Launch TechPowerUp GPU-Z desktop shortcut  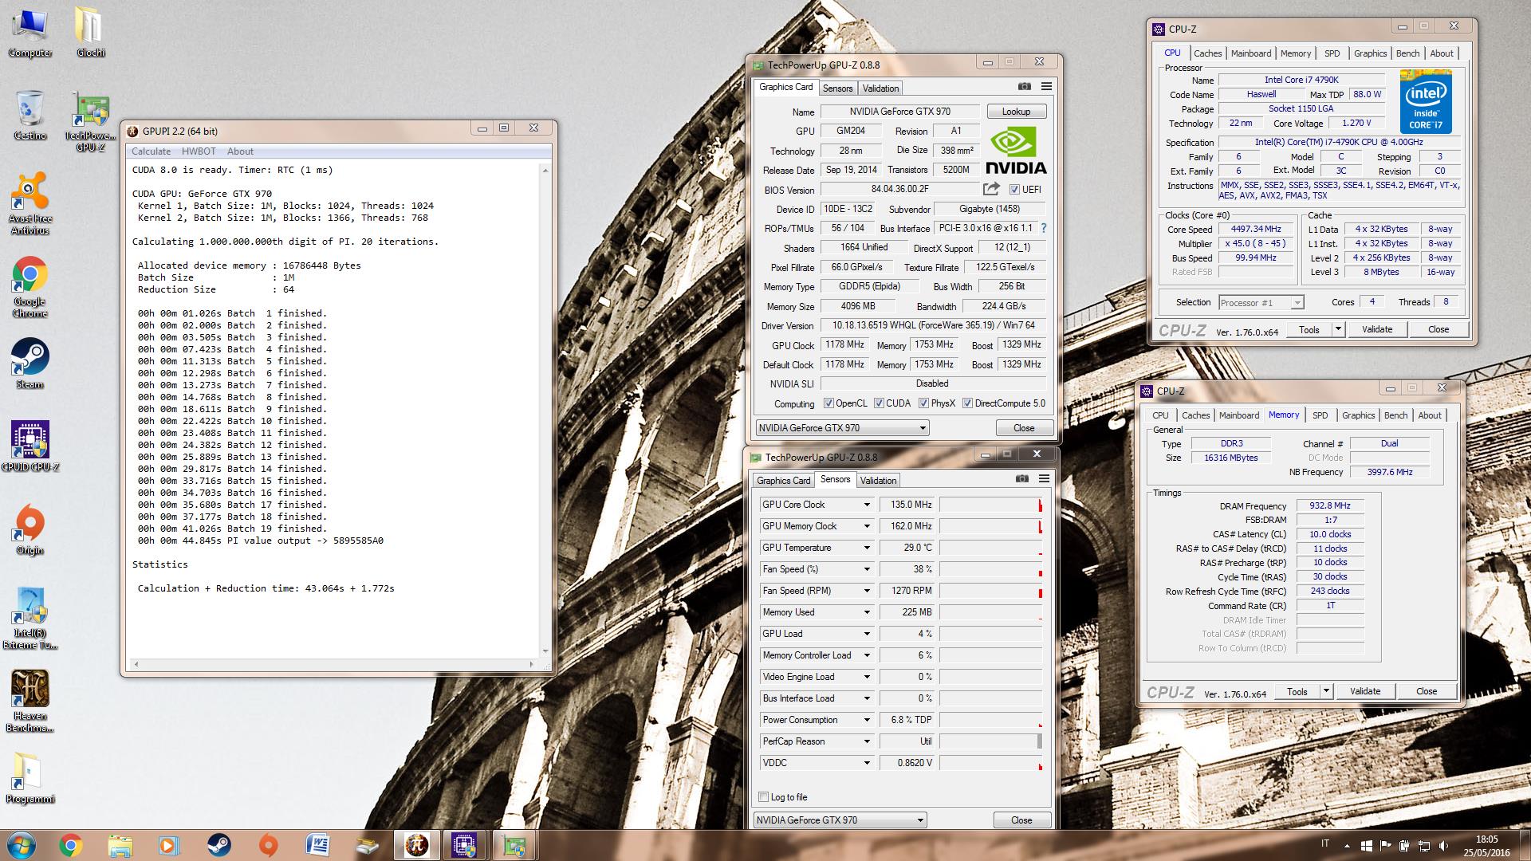(x=90, y=121)
